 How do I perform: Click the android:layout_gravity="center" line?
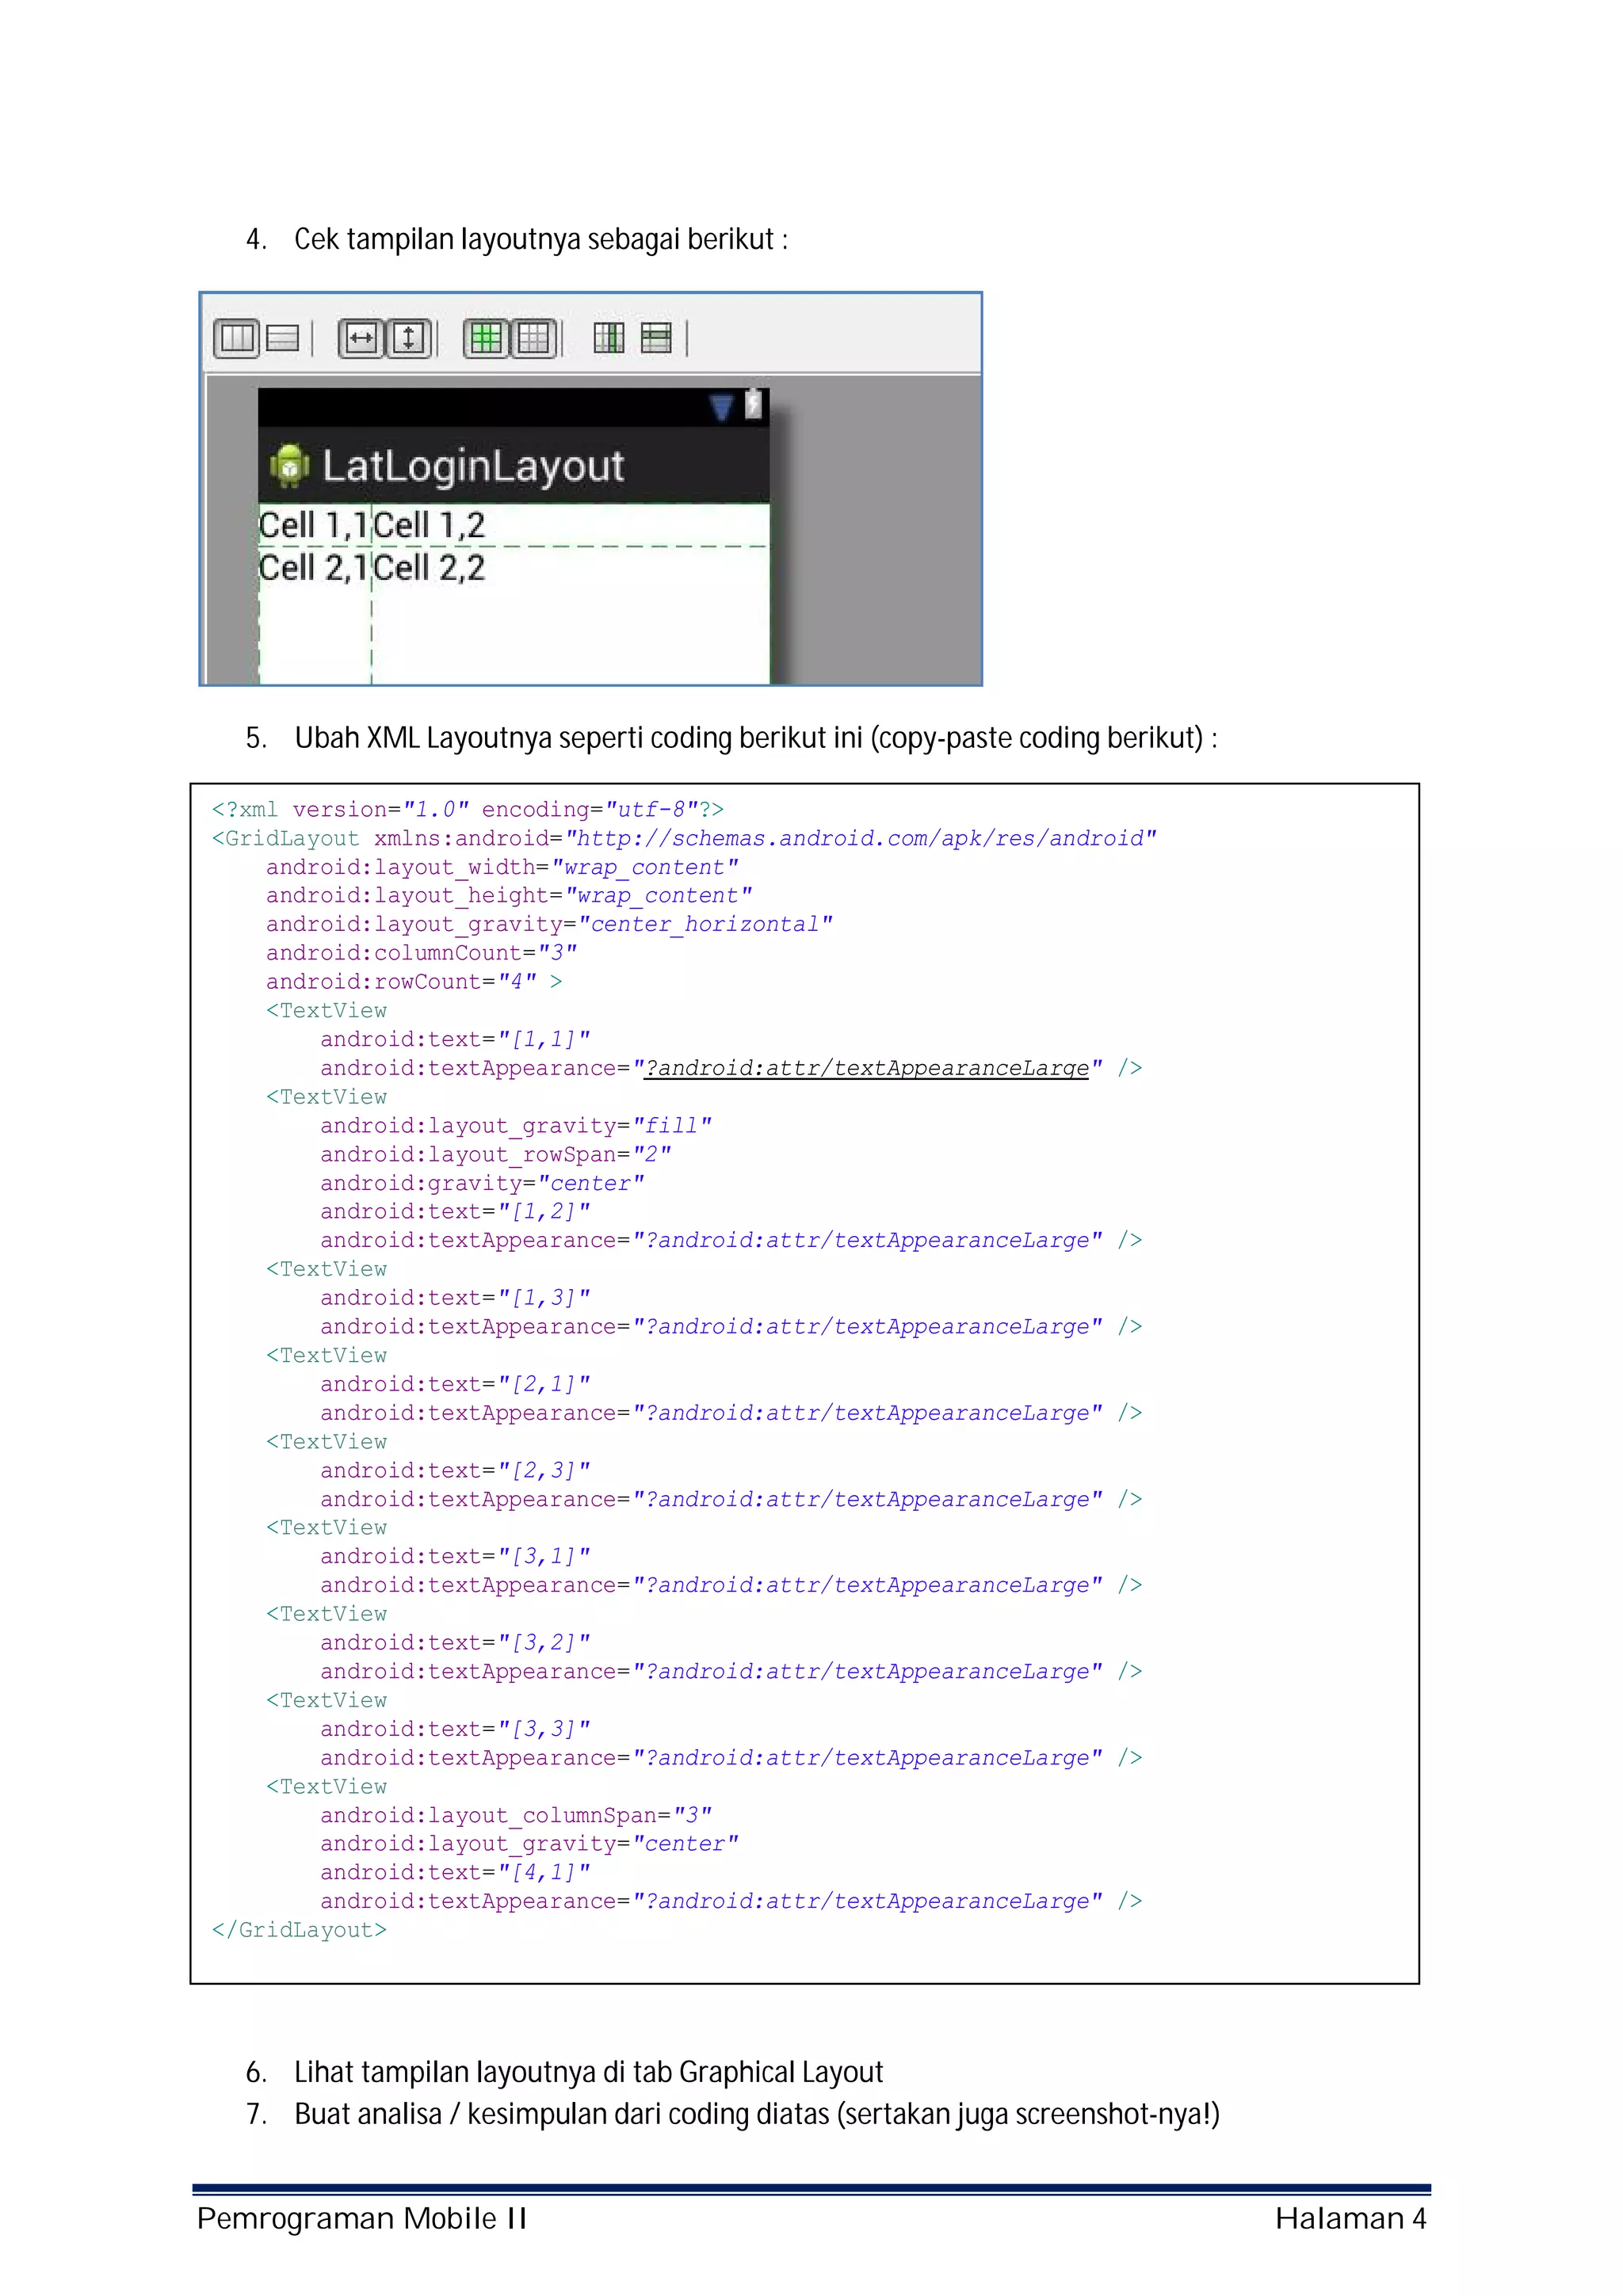[x=529, y=1844]
